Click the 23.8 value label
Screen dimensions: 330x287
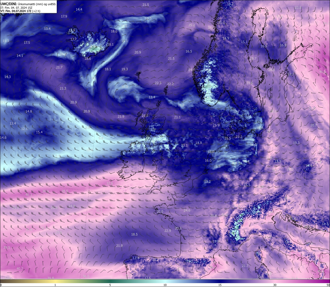tap(298, 8)
